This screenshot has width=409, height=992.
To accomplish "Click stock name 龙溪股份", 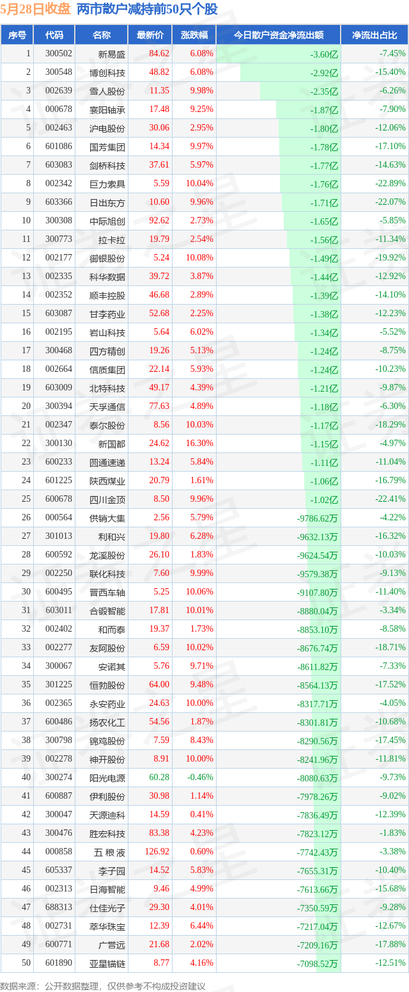I will pos(107,555).
